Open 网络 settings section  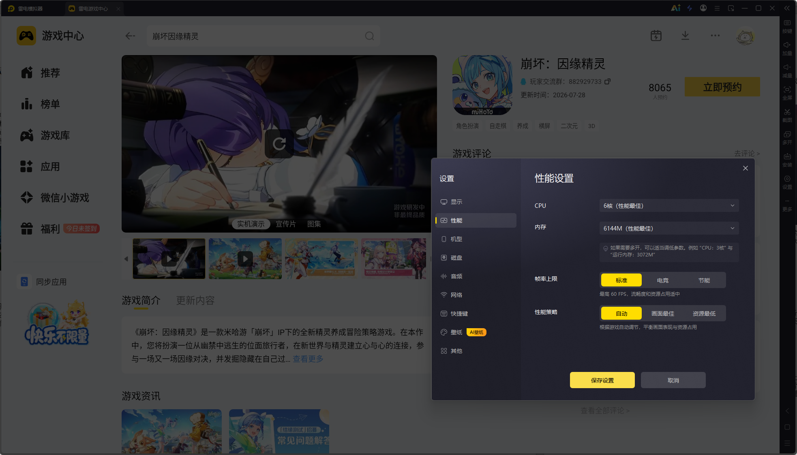476,295
